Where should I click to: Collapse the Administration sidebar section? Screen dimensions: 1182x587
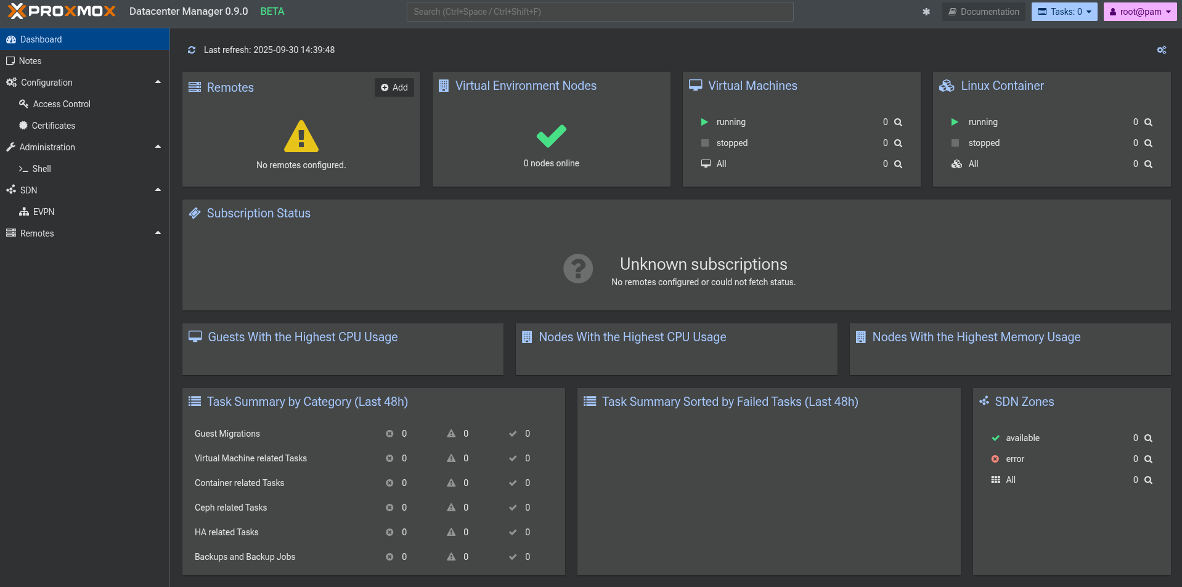point(158,147)
